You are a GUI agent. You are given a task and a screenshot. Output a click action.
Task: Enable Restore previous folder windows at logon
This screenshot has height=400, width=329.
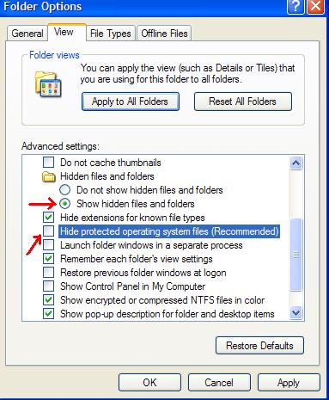pyautogui.click(x=48, y=273)
